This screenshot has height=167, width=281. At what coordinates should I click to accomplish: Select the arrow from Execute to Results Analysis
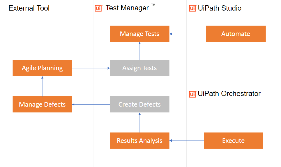tap(186, 141)
